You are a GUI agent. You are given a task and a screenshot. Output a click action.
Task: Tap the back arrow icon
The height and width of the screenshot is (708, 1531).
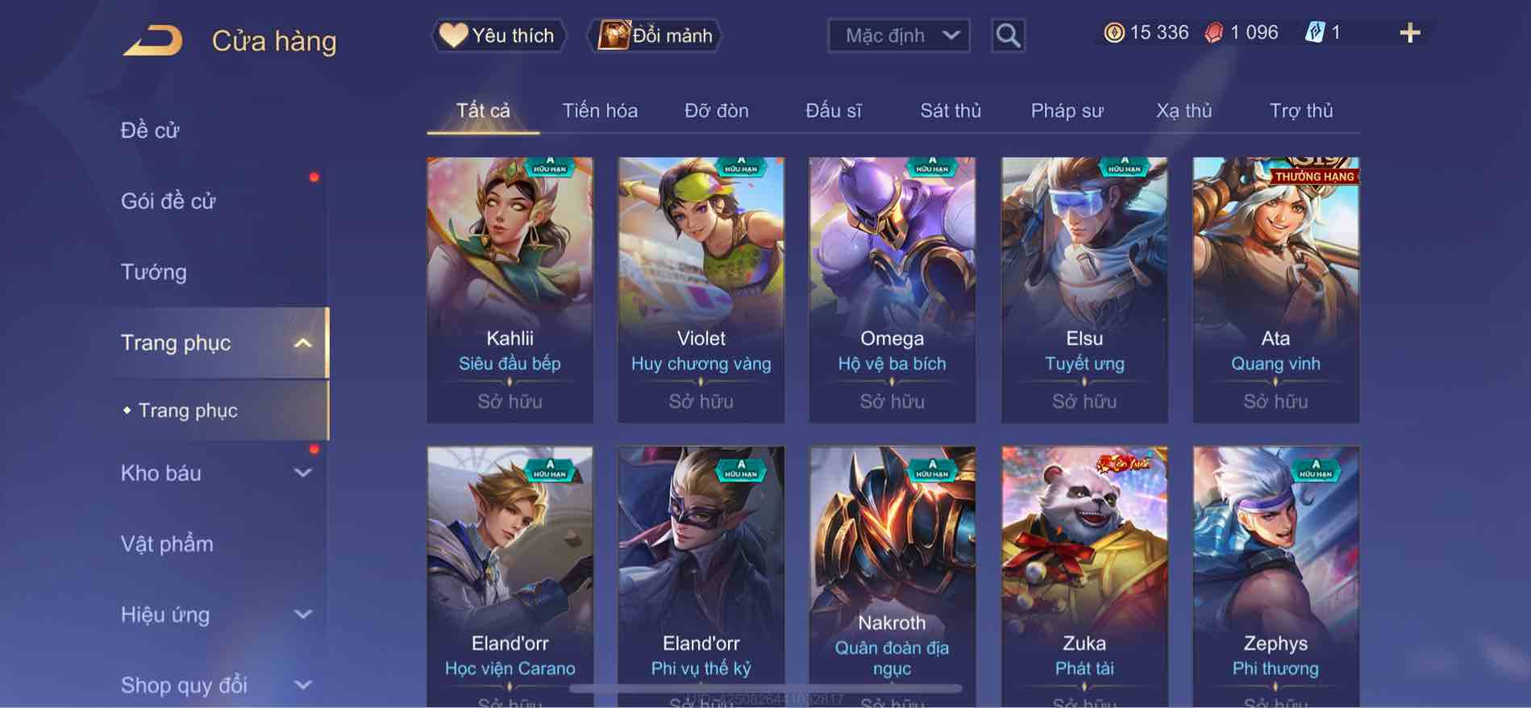[x=152, y=40]
